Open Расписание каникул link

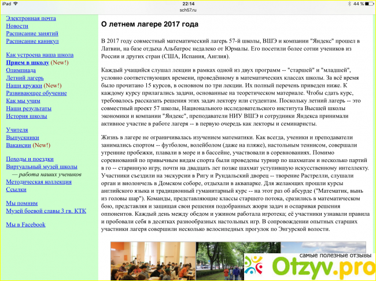(x=32, y=41)
